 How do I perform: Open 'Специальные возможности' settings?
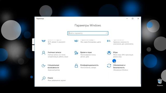53,66
